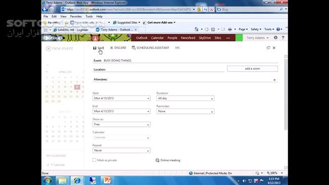
Task: Discard the event with the X icon
Action: pyautogui.click(x=112, y=48)
